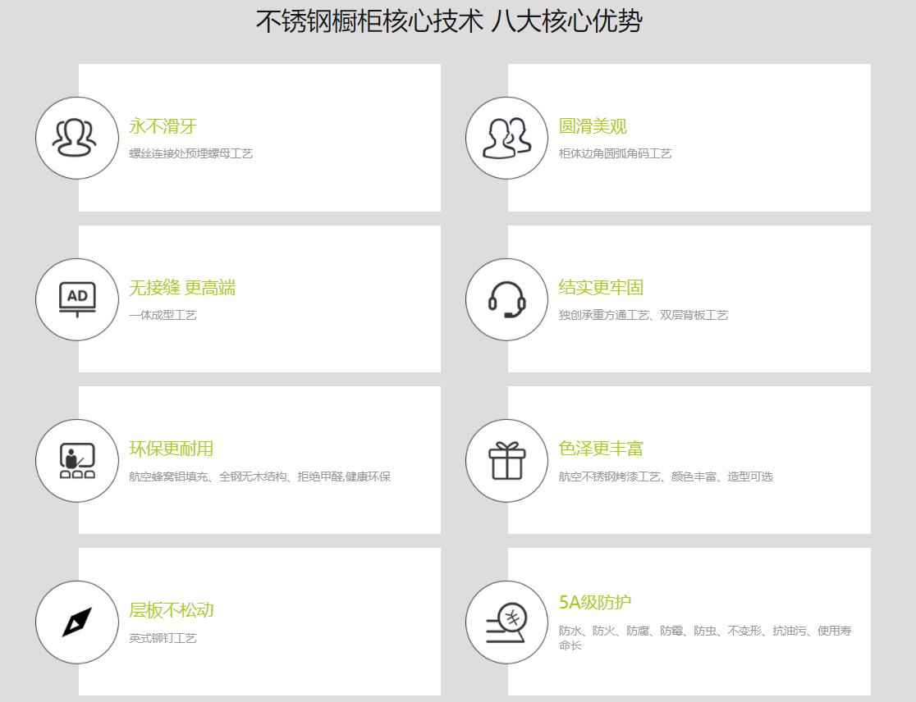Image resolution: width=916 pixels, height=702 pixels.
Task: Click the classroom presenter icon beside 环保更耐用
Action: 76,460
